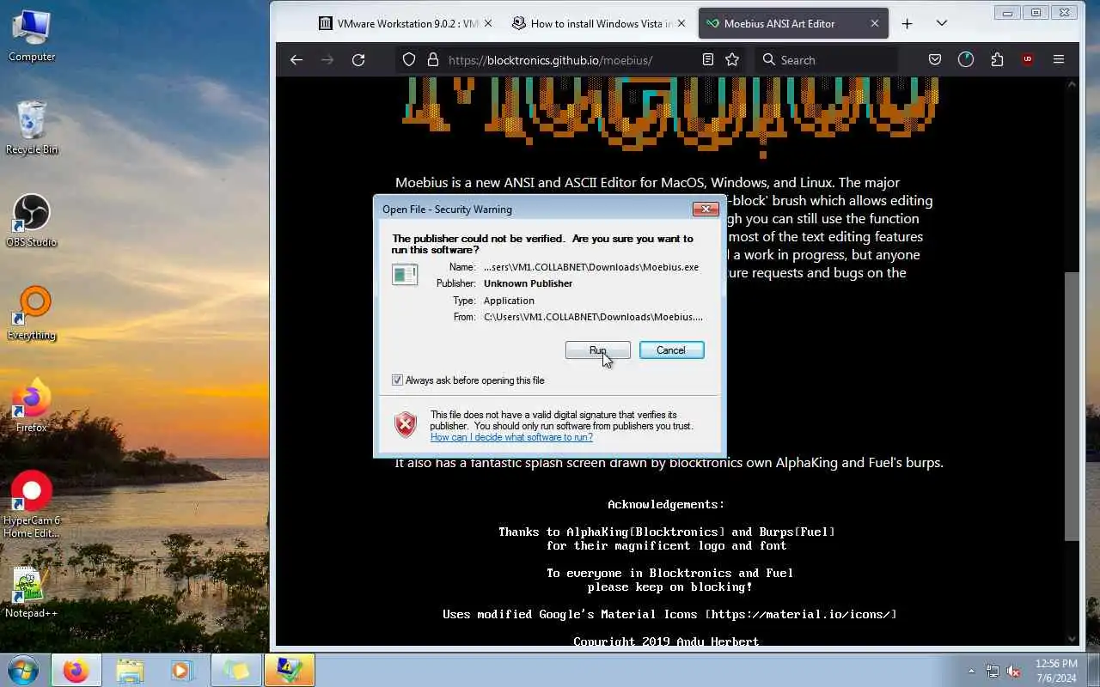Go forward to the next page
Image resolution: width=1100 pixels, height=687 pixels.
(x=327, y=60)
